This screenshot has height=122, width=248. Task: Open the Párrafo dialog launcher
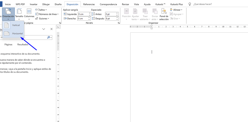click(119, 23)
